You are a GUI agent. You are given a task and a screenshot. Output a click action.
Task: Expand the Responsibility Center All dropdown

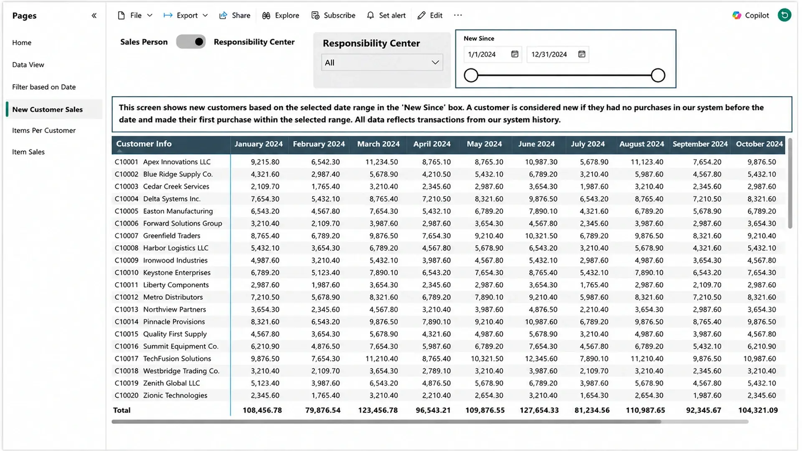[382, 63]
